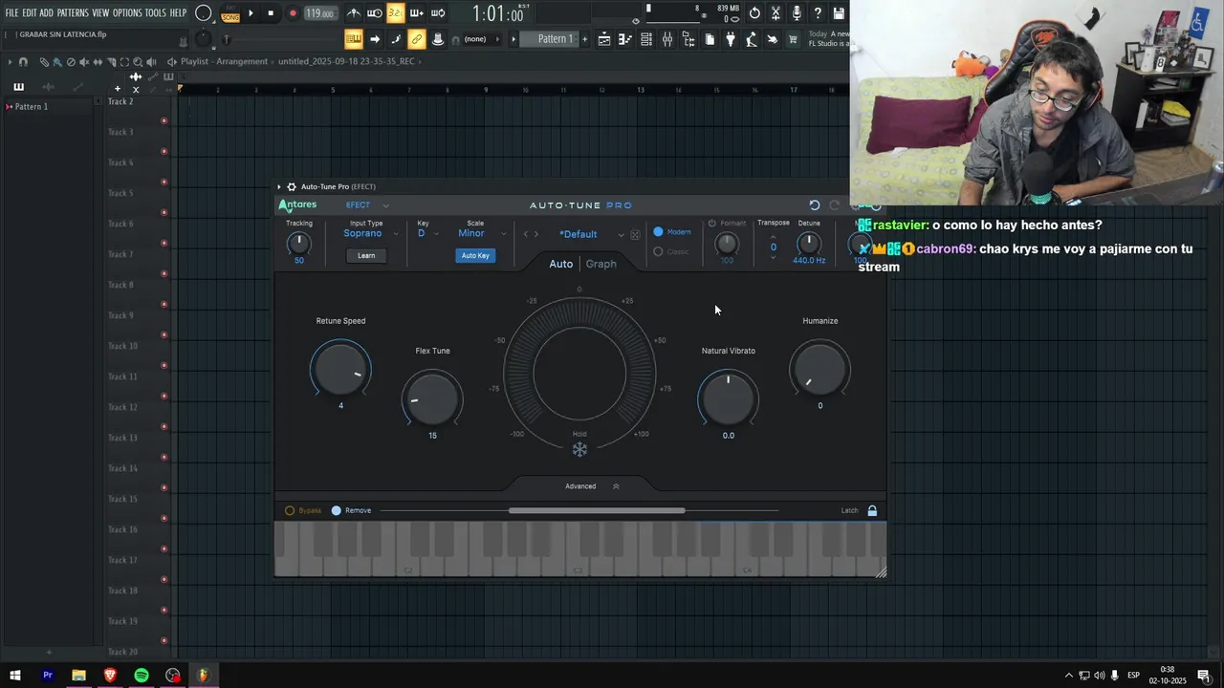Open the Piano roll view icon

point(625,39)
